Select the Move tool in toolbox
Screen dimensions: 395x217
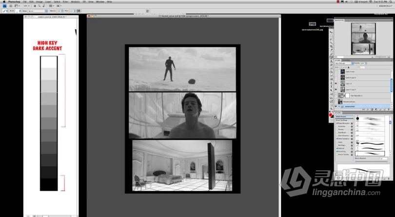pos(331,32)
